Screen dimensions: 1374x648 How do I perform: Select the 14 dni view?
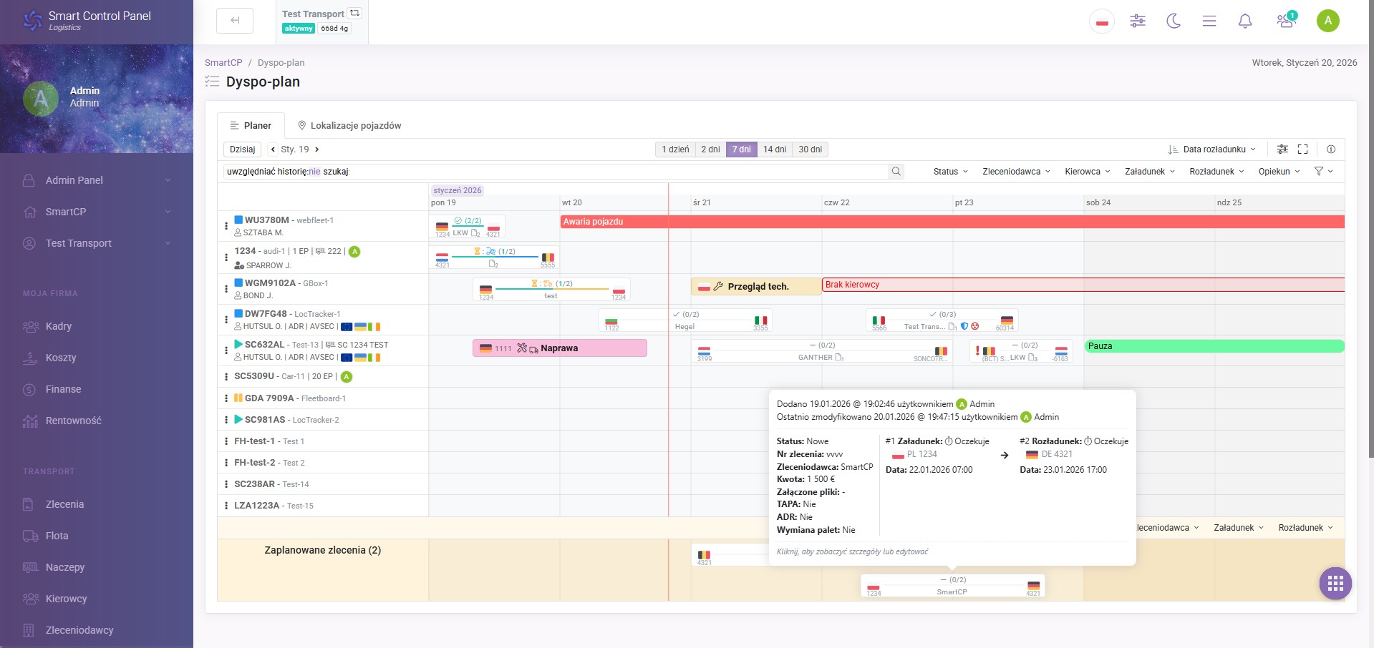[775, 149]
